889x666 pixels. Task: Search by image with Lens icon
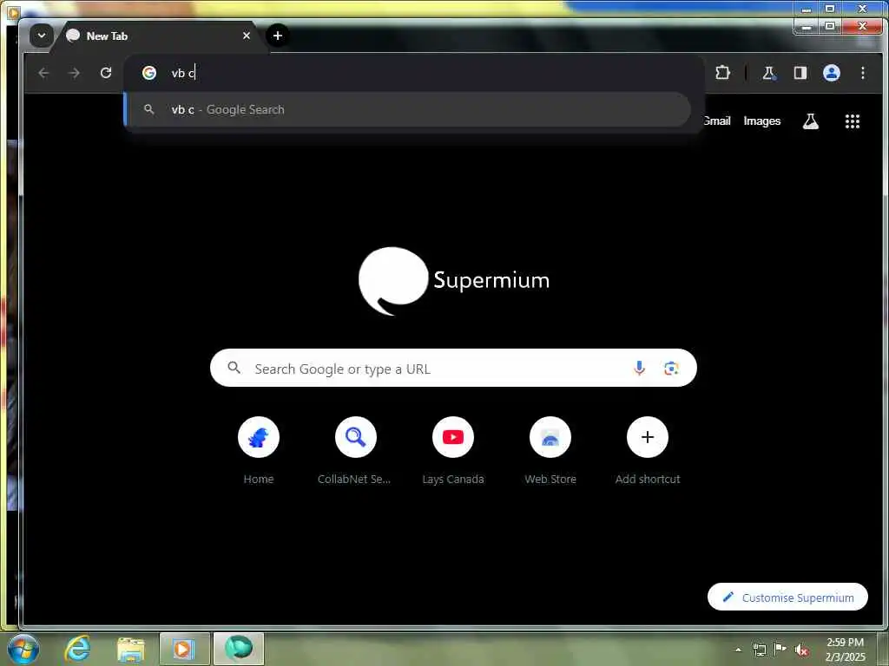click(x=671, y=368)
